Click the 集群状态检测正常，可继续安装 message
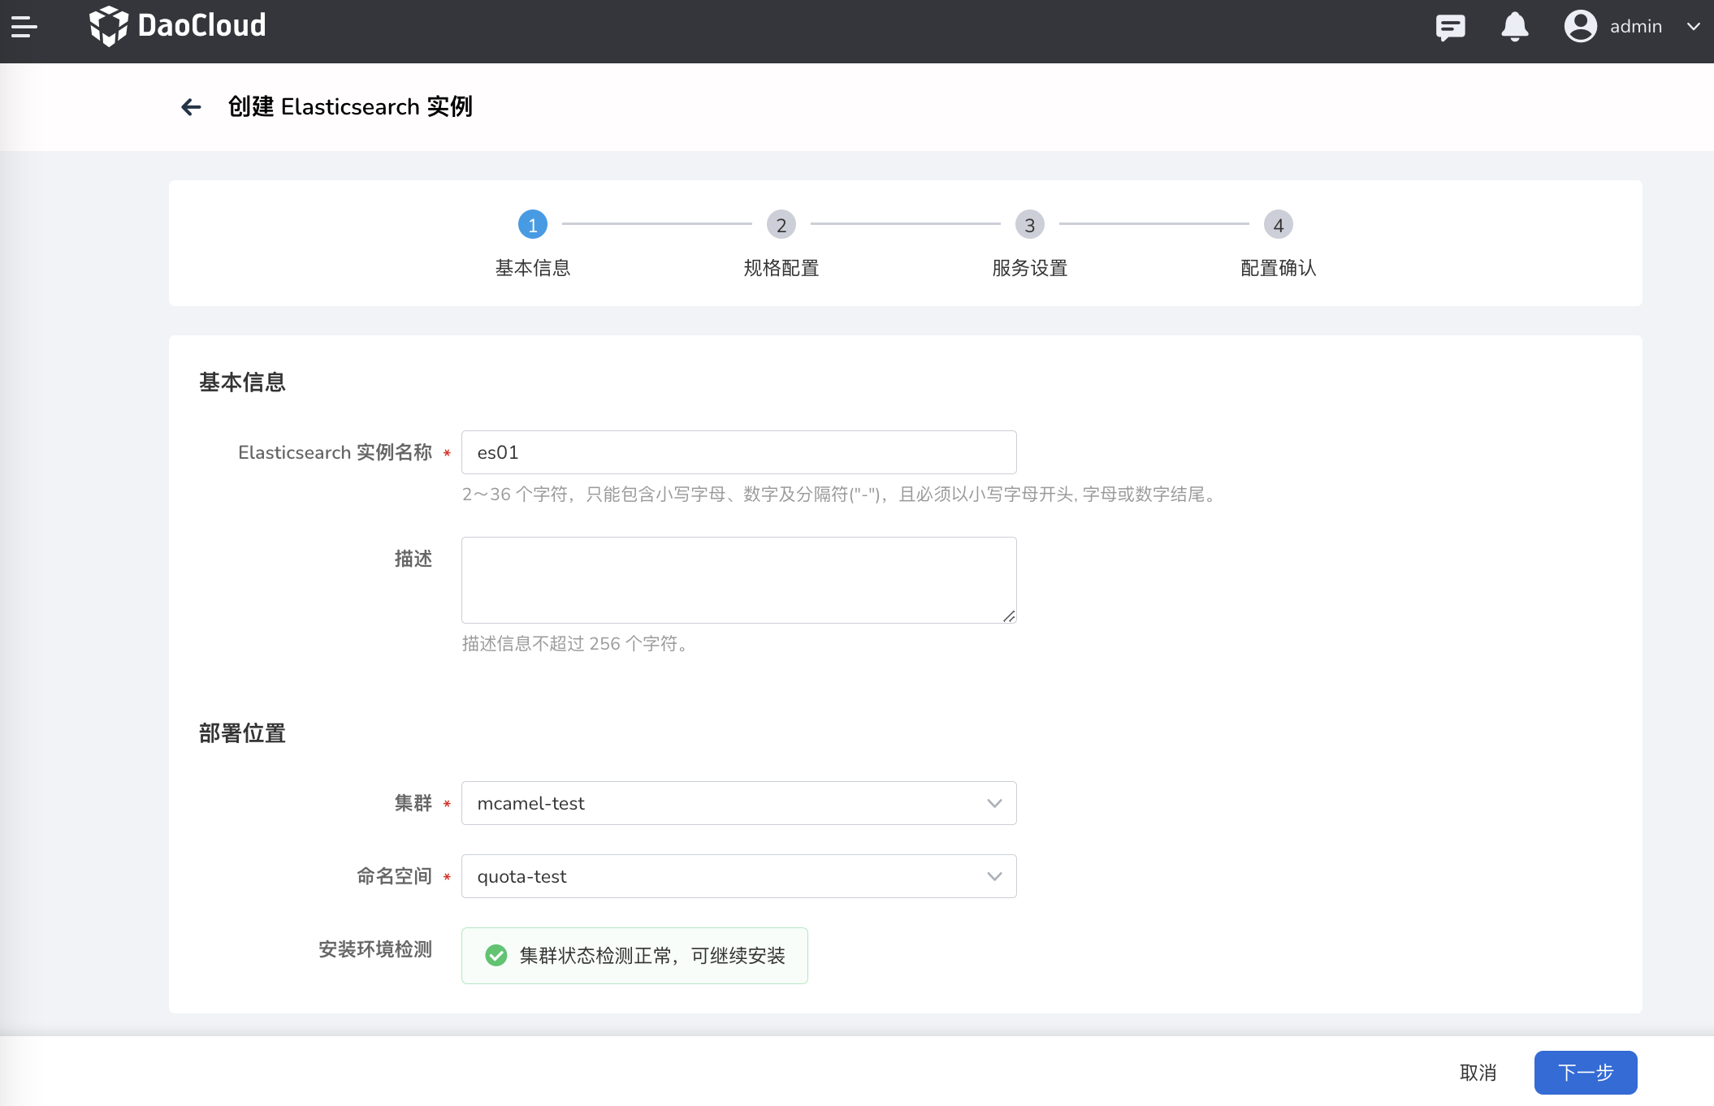The image size is (1714, 1106). click(x=652, y=956)
